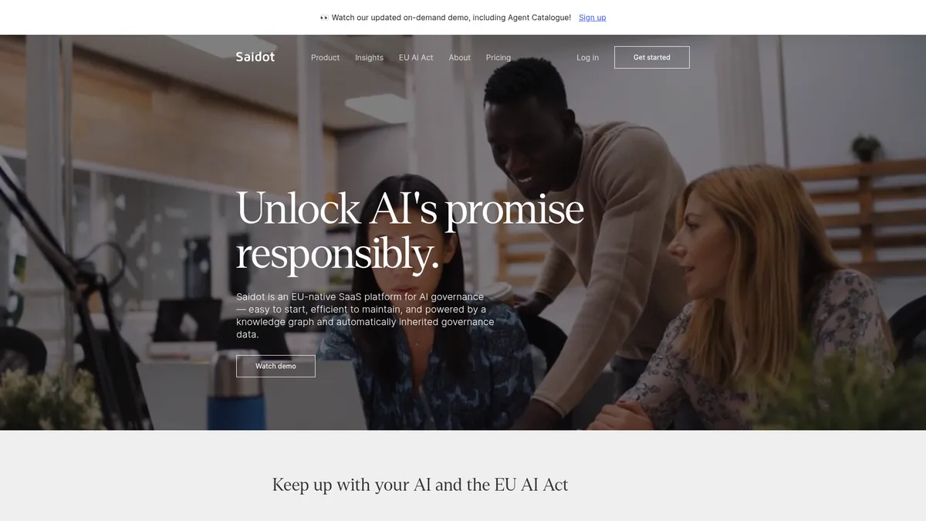Image resolution: width=926 pixels, height=521 pixels.
Task: Follow the Sign up link in the banner
Action: click(x=592, y=18)
